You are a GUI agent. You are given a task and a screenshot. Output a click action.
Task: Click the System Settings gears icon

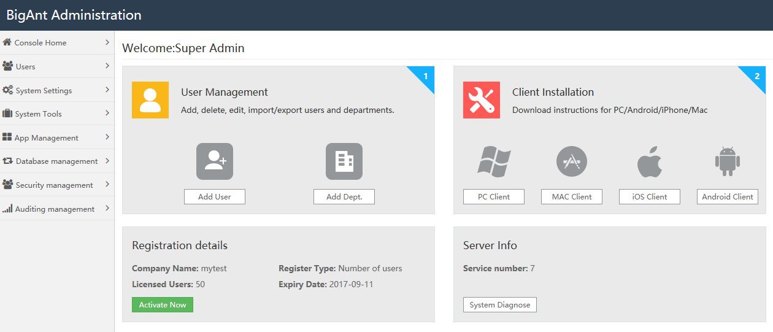pyautogui.click(x=8, y=90)
